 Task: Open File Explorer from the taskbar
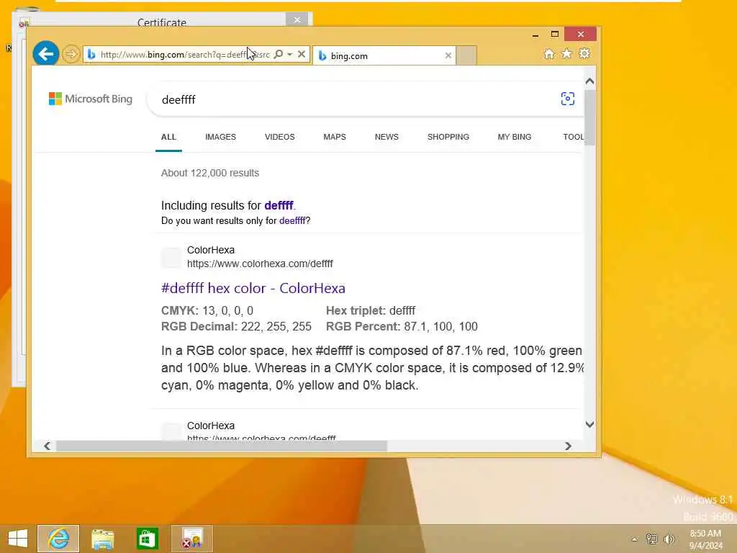coord(102,539)
